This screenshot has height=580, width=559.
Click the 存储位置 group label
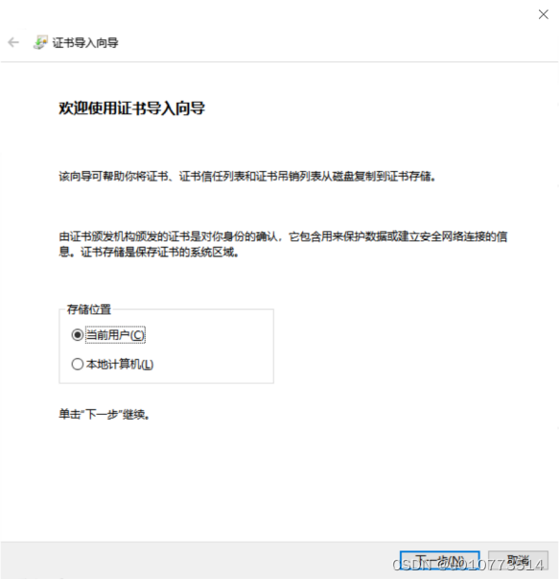pos(89,309)
